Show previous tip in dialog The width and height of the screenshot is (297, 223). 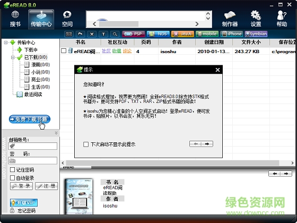pyautogui.click(x=195, y=144)
